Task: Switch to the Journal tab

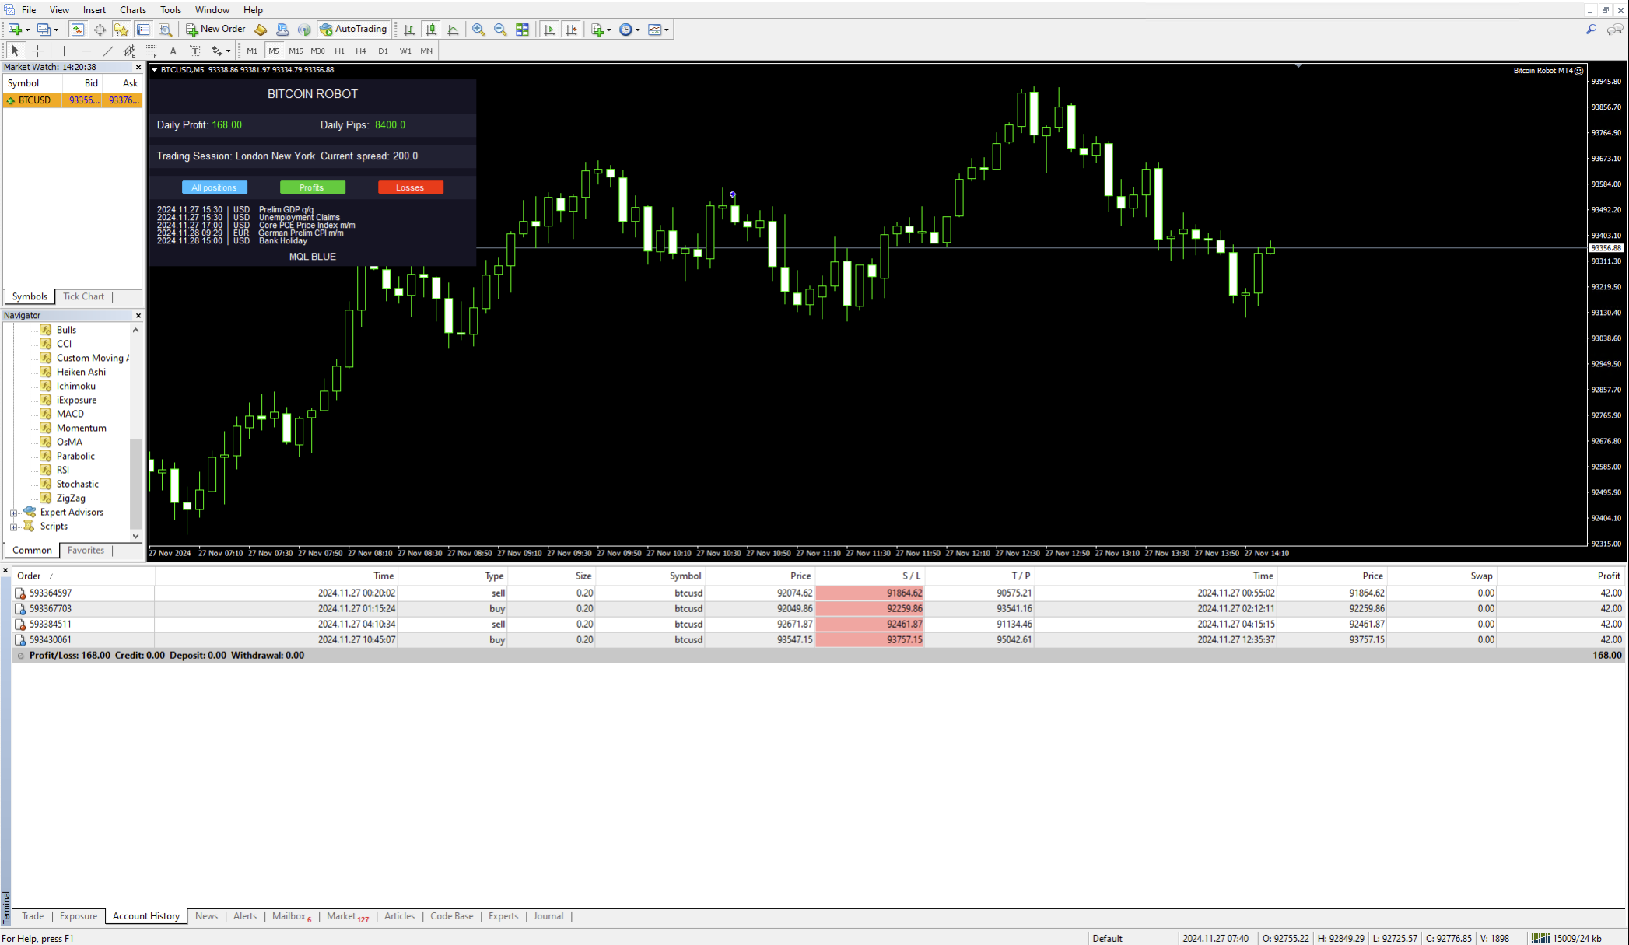Action: pos(548,916)
